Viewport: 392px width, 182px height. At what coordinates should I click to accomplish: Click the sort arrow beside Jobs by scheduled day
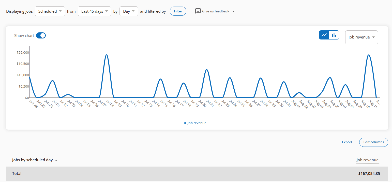click(x=56, y=160)
